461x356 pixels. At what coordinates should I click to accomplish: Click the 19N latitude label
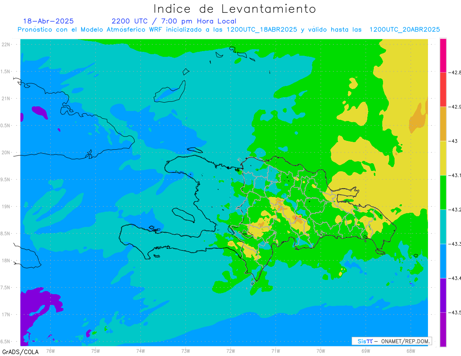point(6,207)
